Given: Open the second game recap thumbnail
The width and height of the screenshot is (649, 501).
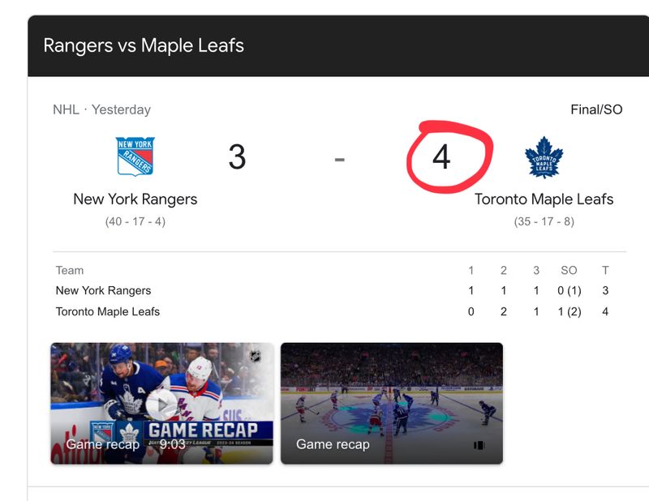Looking at the screenshot, I should coord(392,403).
